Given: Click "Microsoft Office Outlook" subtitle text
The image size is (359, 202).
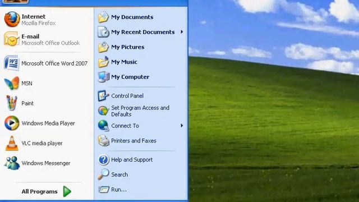Looking at the screenshot, I should tap(50, 43).
